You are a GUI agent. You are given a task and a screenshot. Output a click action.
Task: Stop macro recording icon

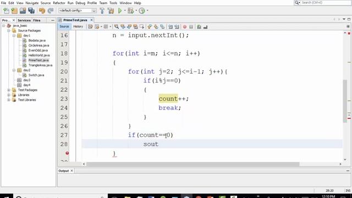pyautogui.click(x=191, y=27)
